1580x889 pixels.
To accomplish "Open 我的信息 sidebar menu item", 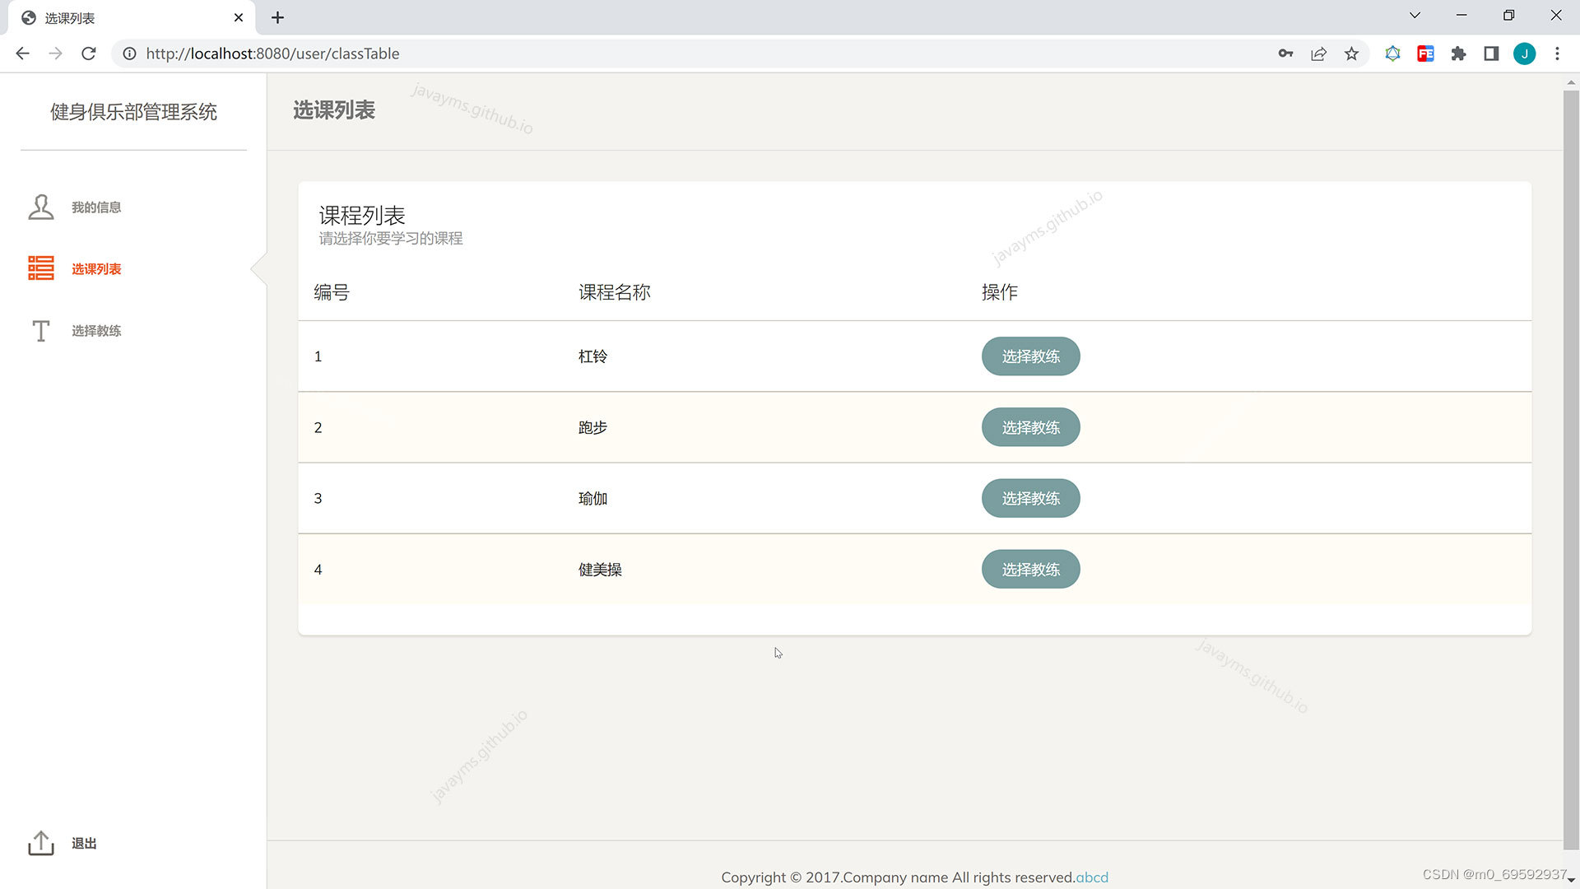I will click(96, 207).
